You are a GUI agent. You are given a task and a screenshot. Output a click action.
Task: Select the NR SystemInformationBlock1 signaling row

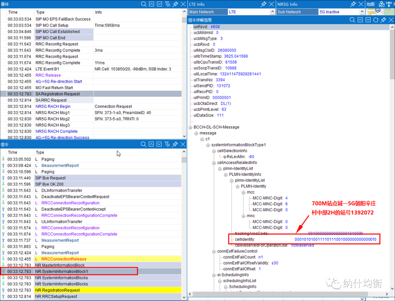pos(91,271)
